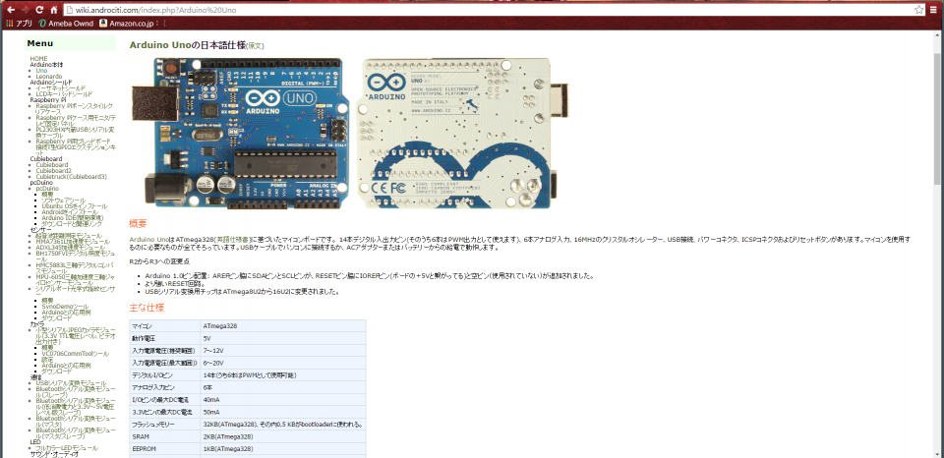Screen dimensions: 944x458
Task: Open the Ubuntu OSをインストール link
Action: click(x=75, y=205)
